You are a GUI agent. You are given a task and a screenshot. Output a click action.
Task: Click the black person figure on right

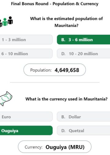[10, 20]
